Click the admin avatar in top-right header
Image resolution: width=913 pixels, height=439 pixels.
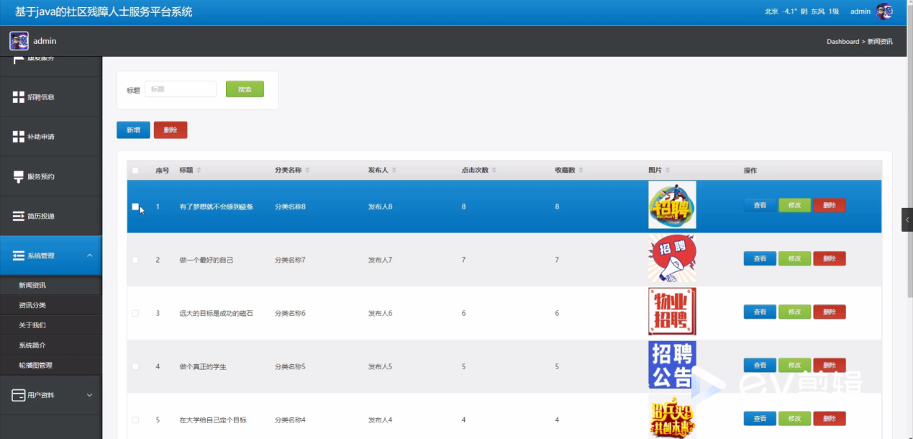click(x=884, y=12)
